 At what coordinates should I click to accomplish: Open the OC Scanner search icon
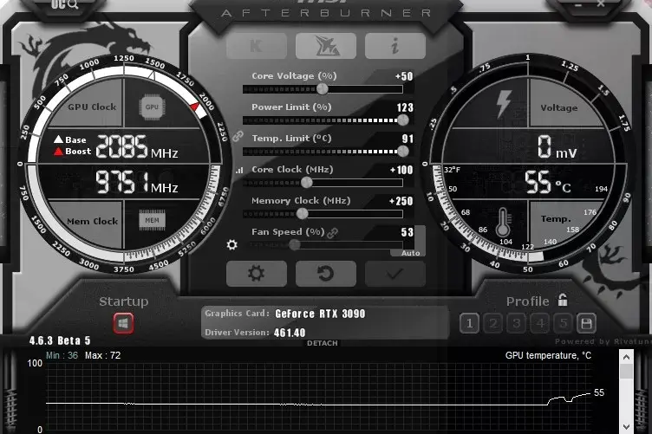point(65,4)
